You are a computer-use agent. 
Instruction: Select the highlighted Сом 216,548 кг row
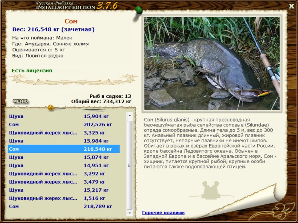[64, 149]
